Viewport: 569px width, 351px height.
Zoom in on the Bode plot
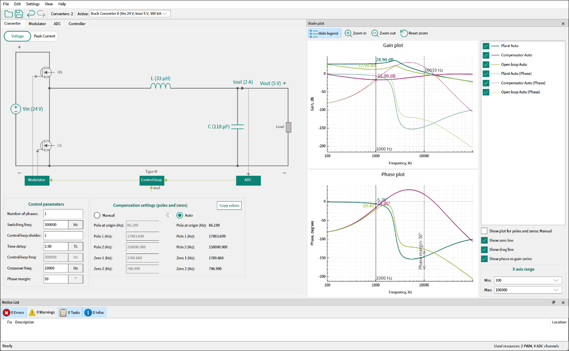[x=355, y=33]
